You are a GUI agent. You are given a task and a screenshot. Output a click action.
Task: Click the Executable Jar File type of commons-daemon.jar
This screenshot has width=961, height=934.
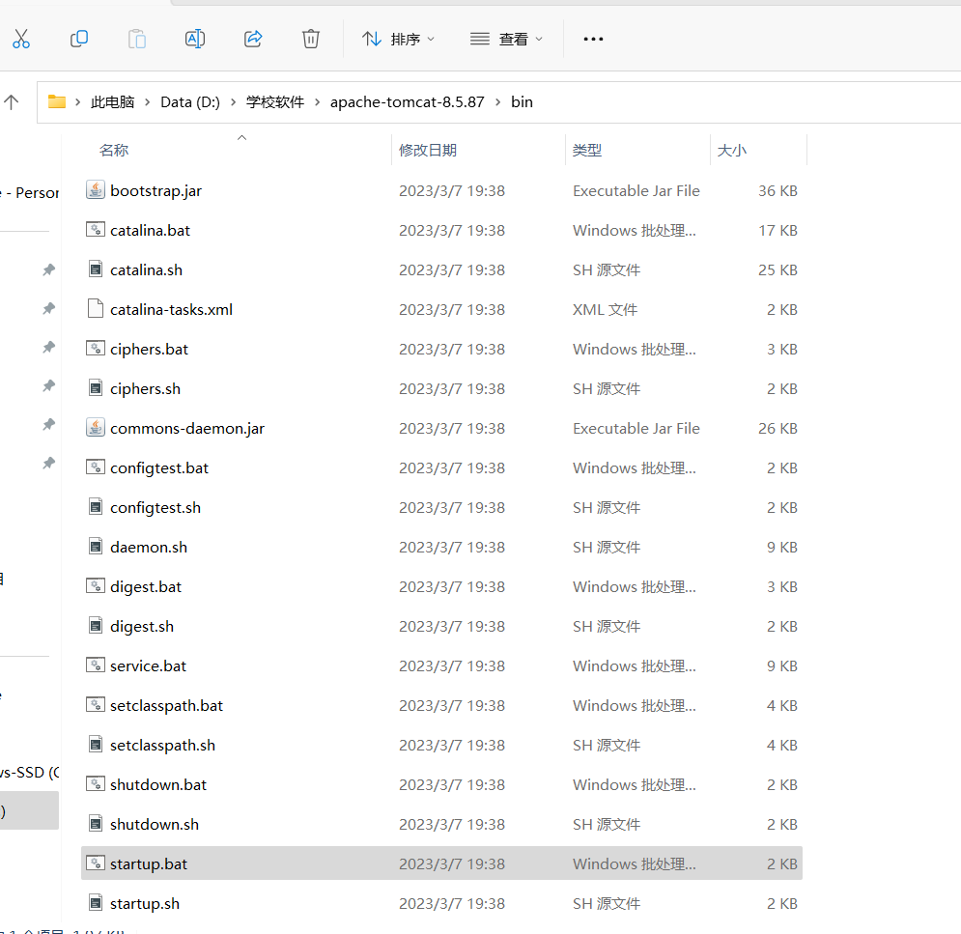coord(636,429)
